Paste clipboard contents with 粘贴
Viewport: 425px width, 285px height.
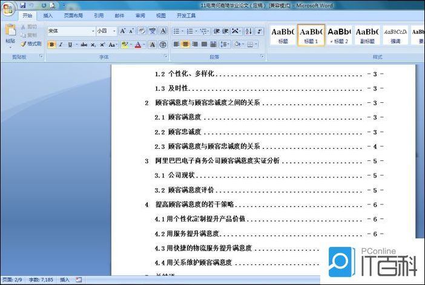10,34
